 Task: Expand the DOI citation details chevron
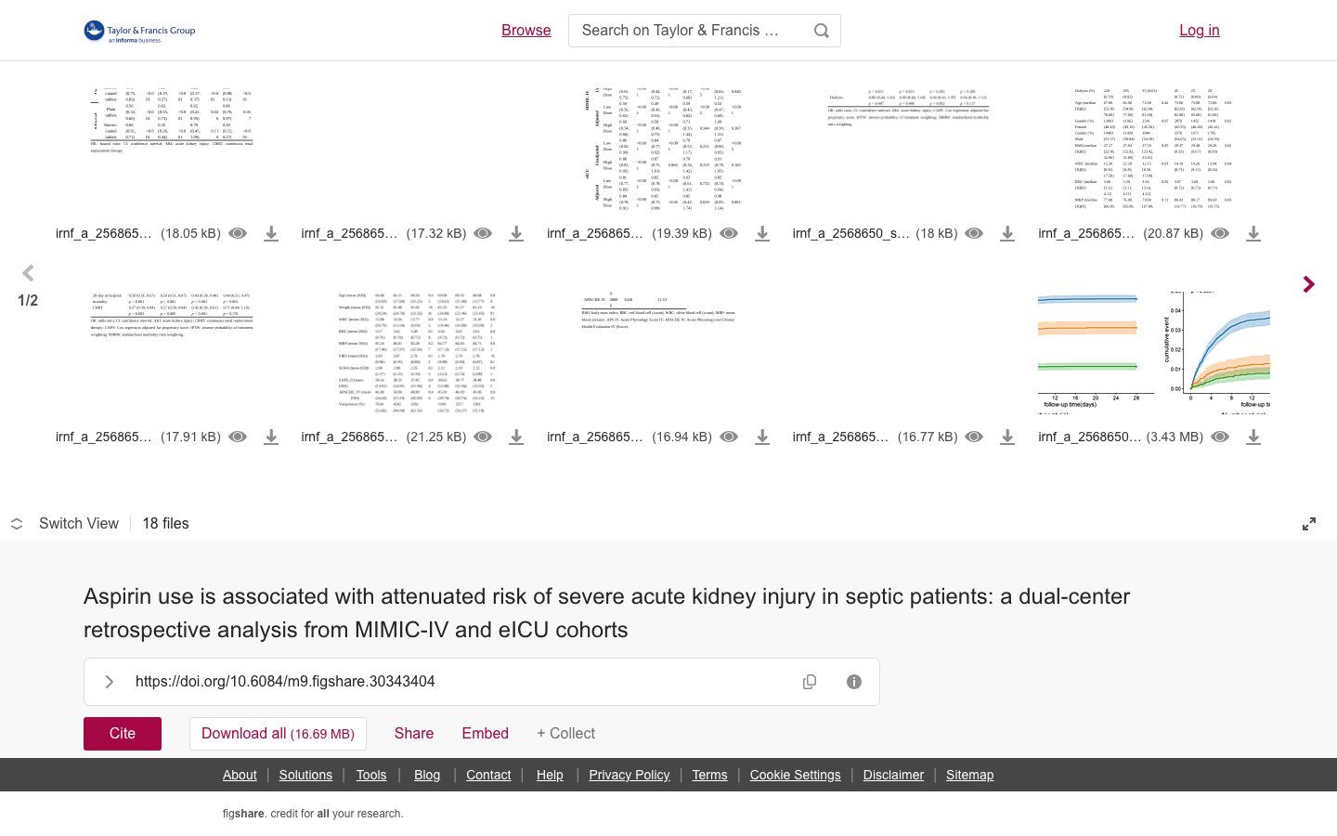110,682
